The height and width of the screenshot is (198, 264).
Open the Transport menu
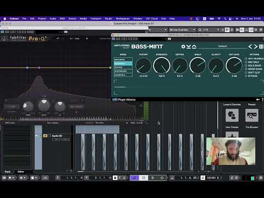tap(96, 19)
